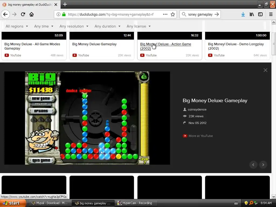Expand the Any duration filter
Image resolution: width=276 pixels, height=207 pixels.
point(107,26)
